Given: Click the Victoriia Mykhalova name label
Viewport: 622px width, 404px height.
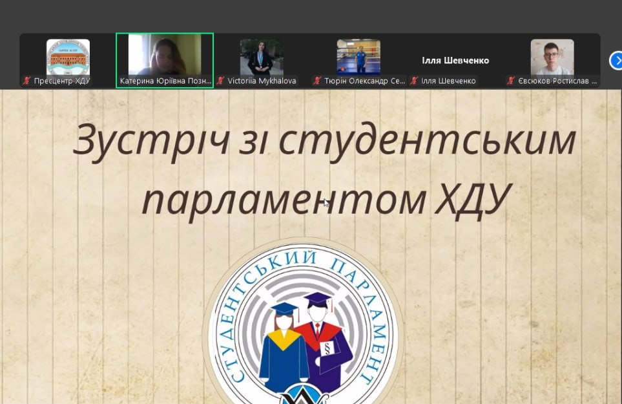Looking at the screenshot, I should click(x=262, y=81).
